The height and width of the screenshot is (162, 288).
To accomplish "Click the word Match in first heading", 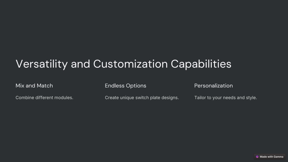I will coord(45,85).
